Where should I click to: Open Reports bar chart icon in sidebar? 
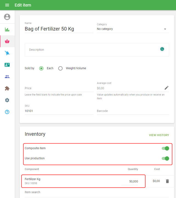(7, 29)
